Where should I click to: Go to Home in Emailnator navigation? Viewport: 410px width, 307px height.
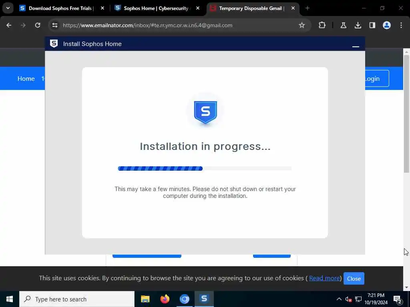tap(26, 79)
